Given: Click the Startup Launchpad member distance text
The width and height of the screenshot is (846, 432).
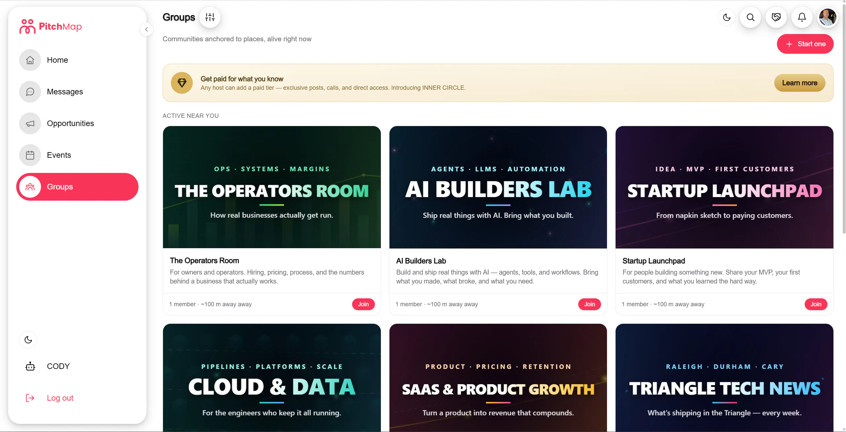Looking at the screenshot, I should tap(663, 304).
